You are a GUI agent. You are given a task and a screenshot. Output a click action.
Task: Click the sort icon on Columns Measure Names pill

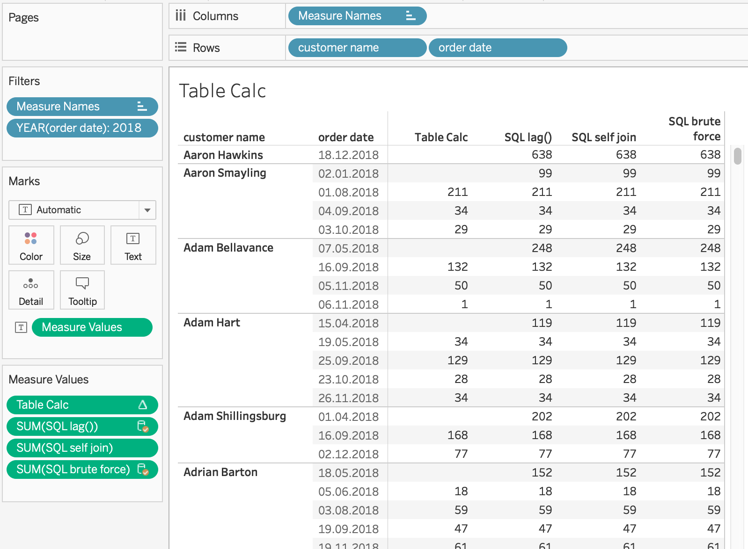click(x=411, y=16)
